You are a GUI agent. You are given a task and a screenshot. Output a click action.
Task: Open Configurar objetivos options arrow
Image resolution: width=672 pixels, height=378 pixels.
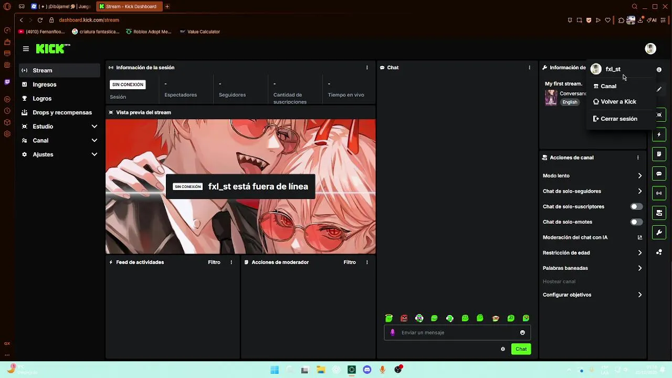point(640,295)
